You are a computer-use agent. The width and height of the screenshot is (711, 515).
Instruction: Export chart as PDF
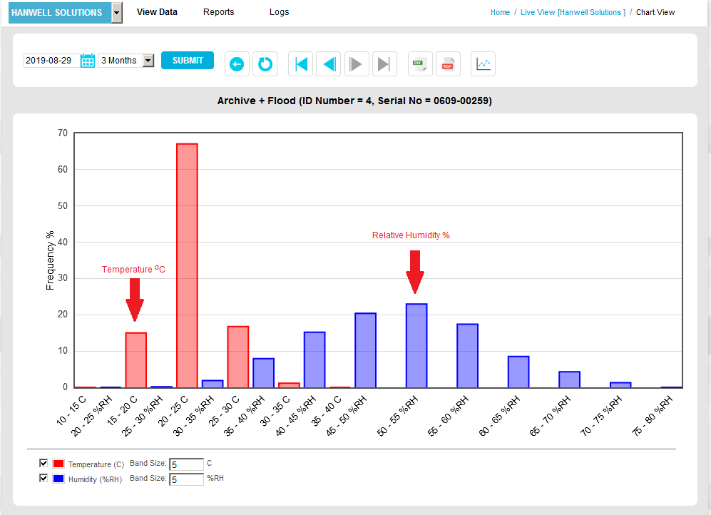(x=448, y=64)
